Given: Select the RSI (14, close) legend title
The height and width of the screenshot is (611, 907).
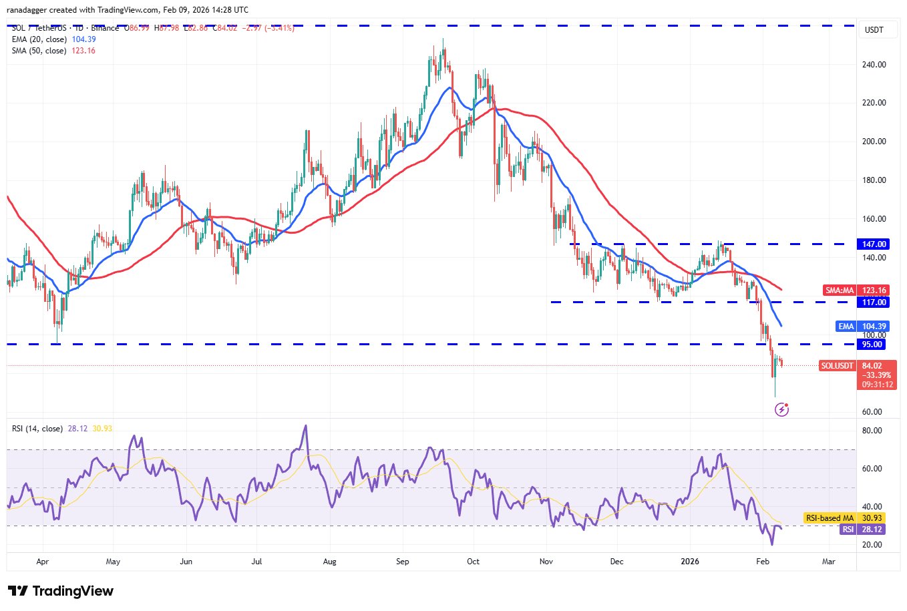Looking at the screenshot, I should (x=37, y=429).
